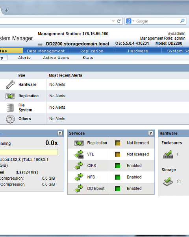The height and width of the screenshot is (237, 189).
Task: Switch to the Active Users sub-tab
Action: point(56,58)
